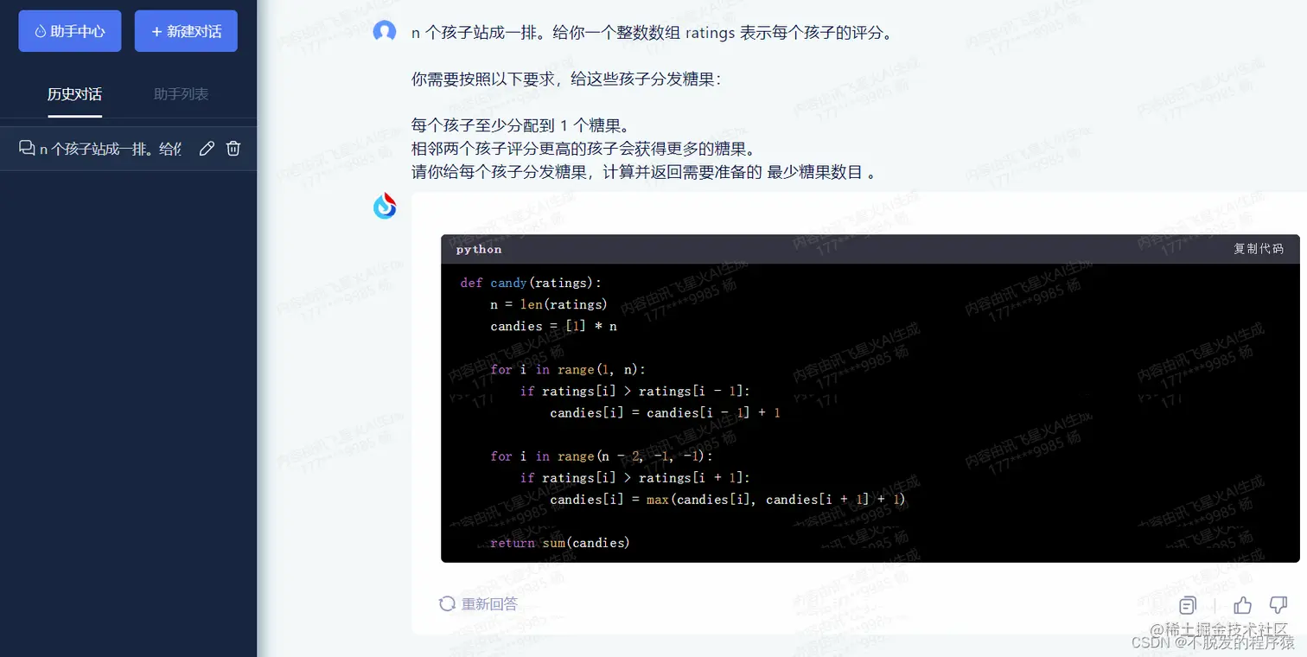
Task: Click the 'return sum(candies)' code line
Action: coord(560,543)
